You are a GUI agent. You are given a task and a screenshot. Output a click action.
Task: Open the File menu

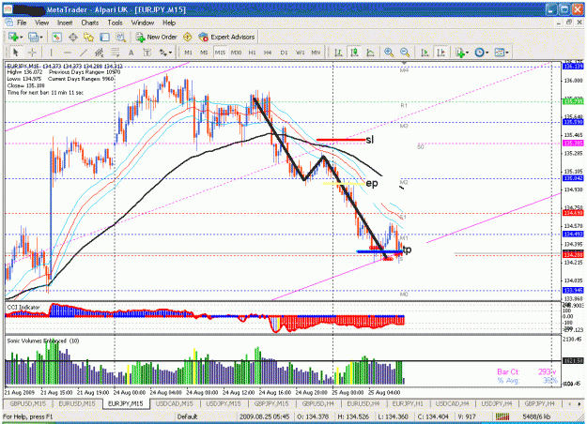22,23
